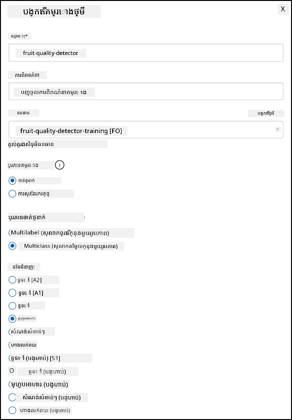The height and width of the screenshot is (420, 292).
Task: Select the plain General domain radio
Action: [x=12, y=305]
